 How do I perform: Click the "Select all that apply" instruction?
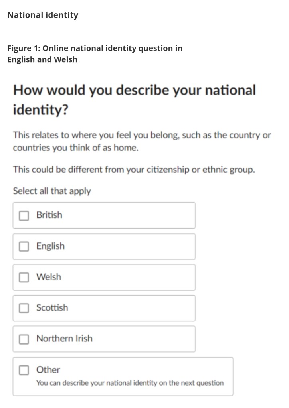(52, 191)
